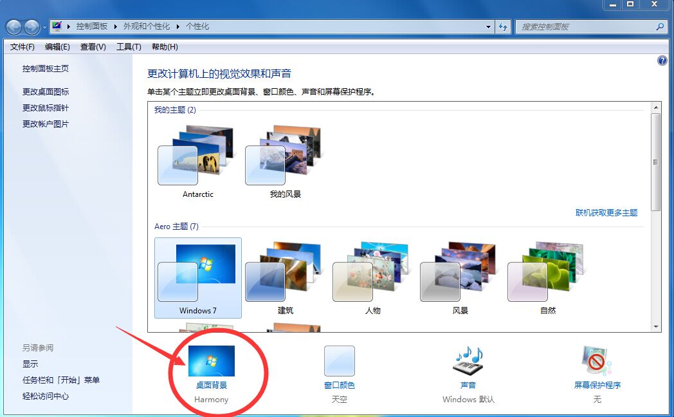Image resolution: width=674 pixels, height=417 pixels.
Task: Expand the address bar dropdown arrow
Action: [x=488, y=26]
